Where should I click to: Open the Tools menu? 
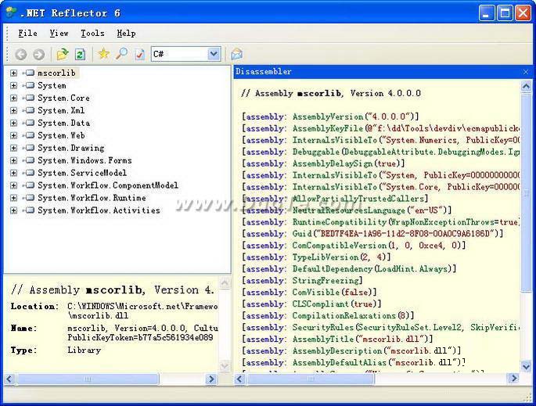click(x=92, y=33)
